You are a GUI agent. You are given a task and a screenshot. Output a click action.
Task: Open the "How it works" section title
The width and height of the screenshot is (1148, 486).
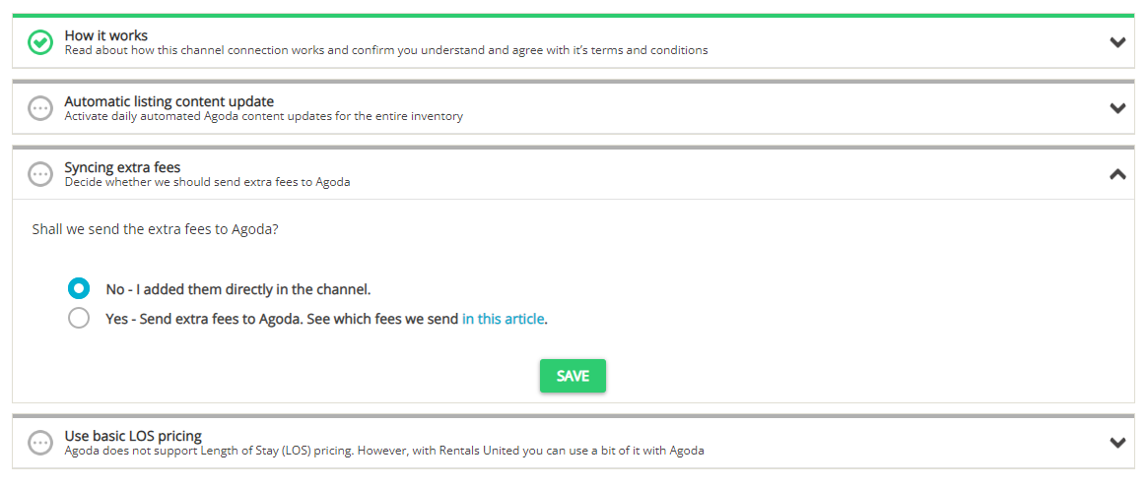pyautogui.click(x=106, y=35)
